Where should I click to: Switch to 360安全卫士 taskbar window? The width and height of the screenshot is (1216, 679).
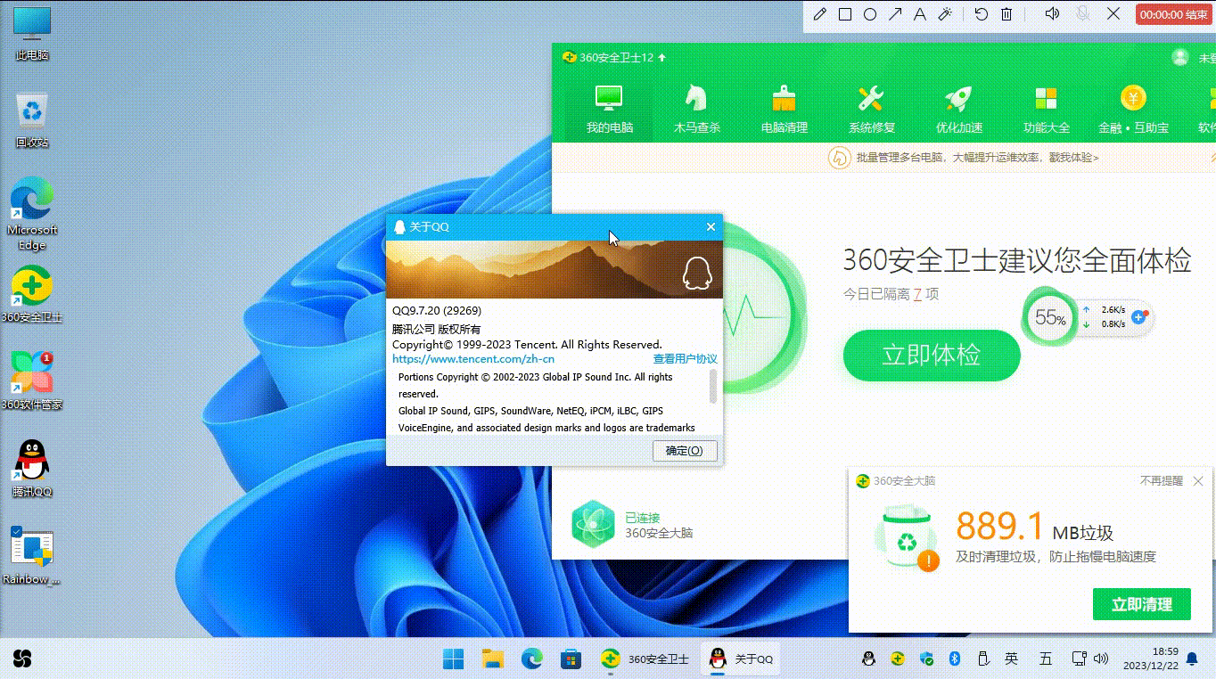(x=645, y=659)
